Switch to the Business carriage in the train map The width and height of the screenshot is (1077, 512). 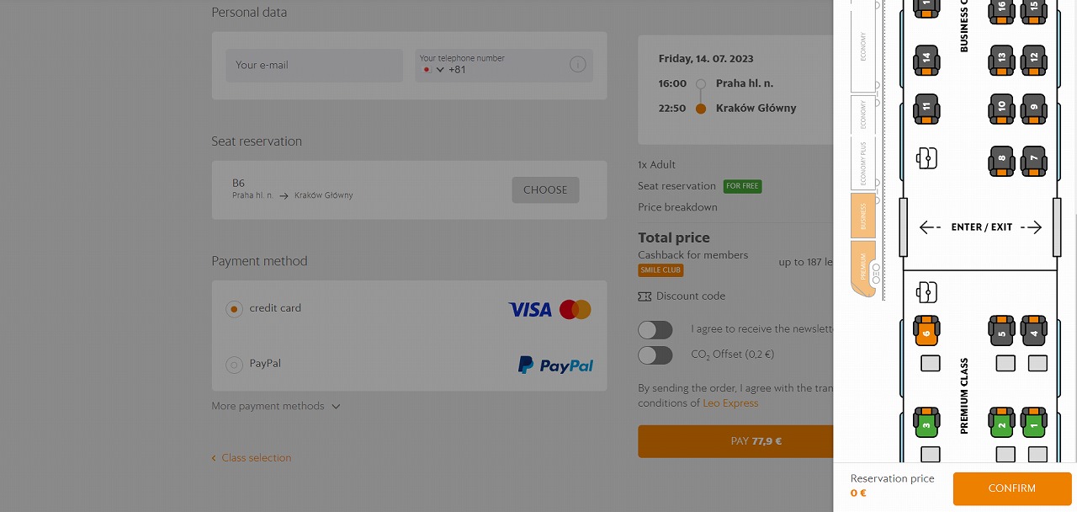click(x=863, y=216)
